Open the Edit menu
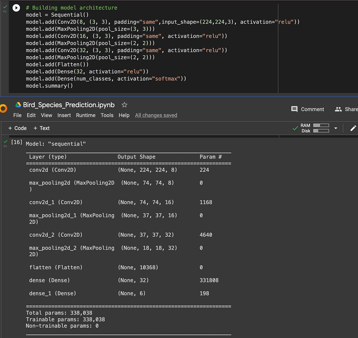 (31, 115)
